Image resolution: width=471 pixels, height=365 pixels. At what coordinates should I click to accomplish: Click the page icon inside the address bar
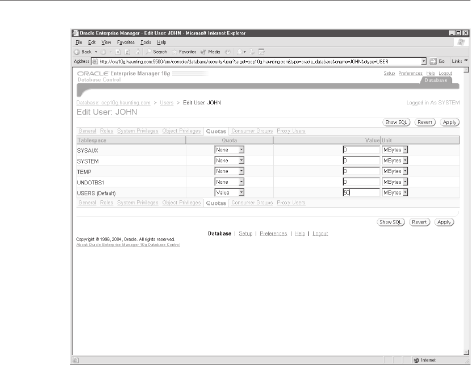tap(95, 61)
